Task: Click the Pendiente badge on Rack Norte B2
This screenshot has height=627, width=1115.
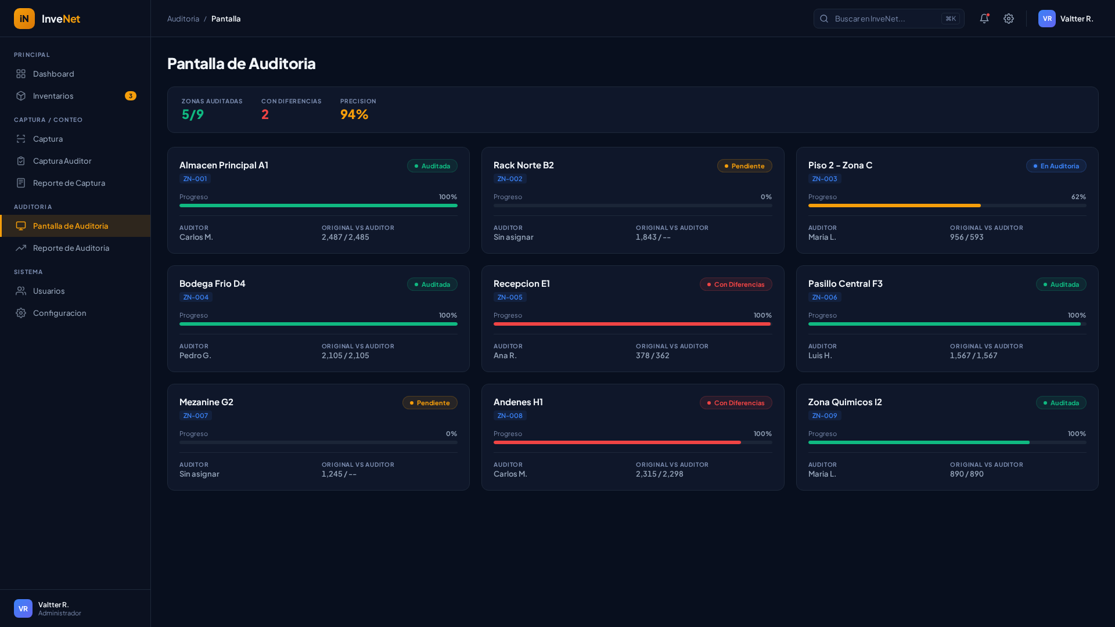Action: tap(744, 166)
